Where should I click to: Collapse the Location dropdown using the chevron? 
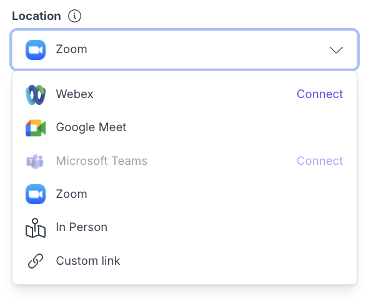click(336, 50)
